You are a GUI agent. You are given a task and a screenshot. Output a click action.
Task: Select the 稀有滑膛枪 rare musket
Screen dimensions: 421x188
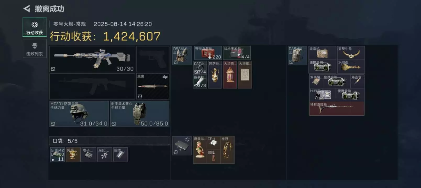pyautogui.click(x=337, y=109)
